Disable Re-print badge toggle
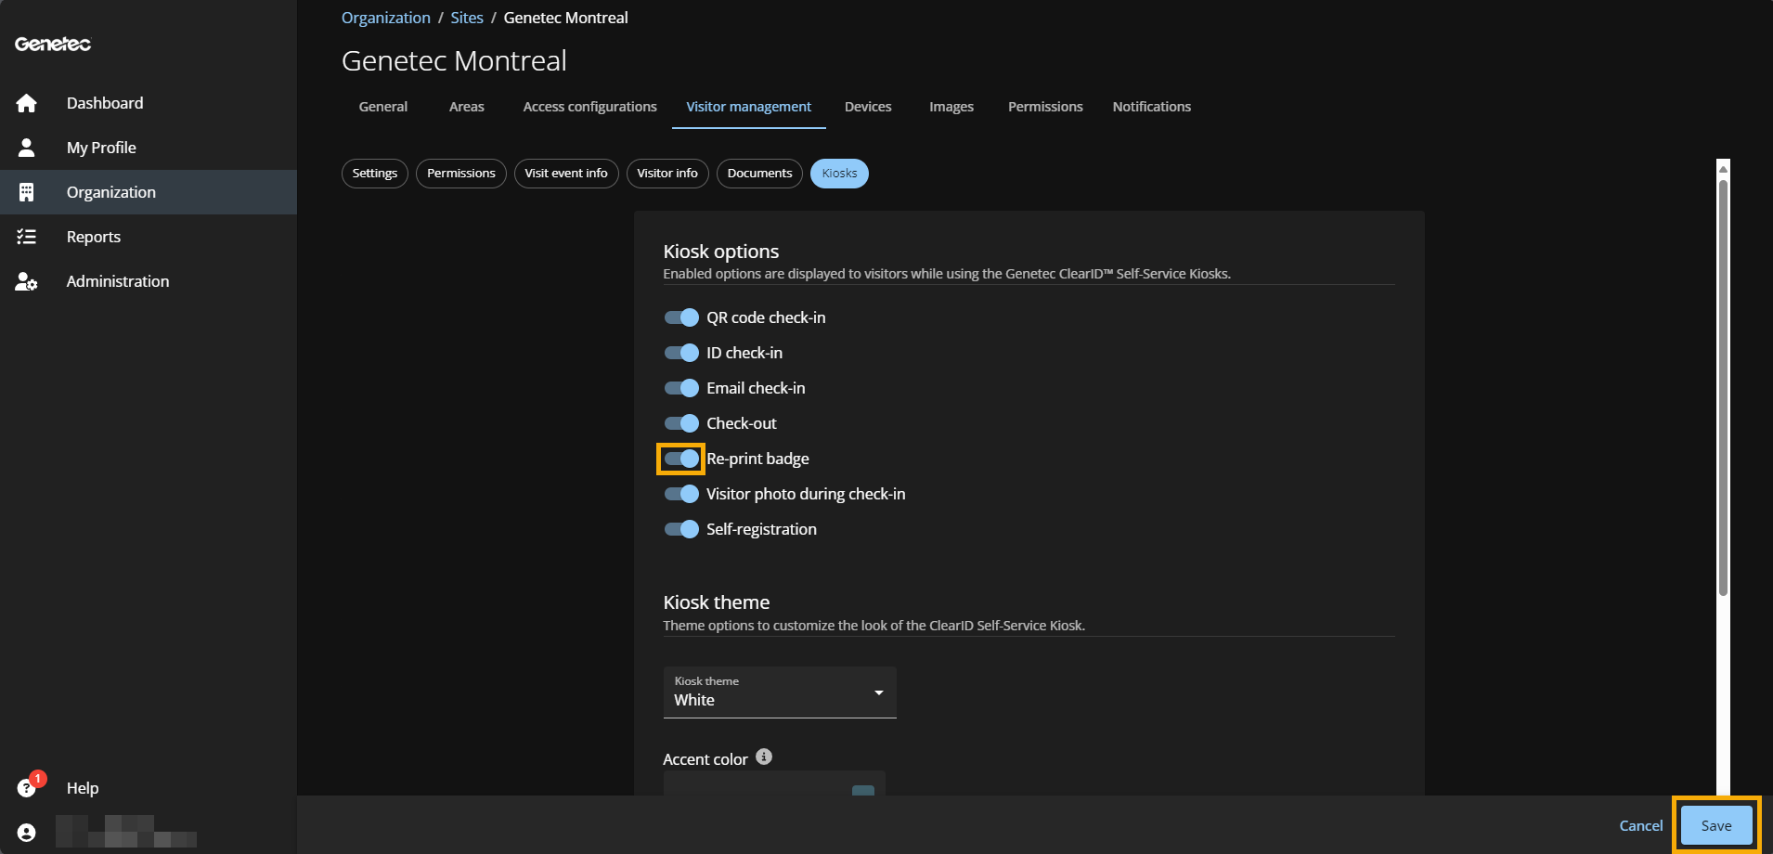Viewport: 1773px width, 854px height. click(x=681, y=459)
